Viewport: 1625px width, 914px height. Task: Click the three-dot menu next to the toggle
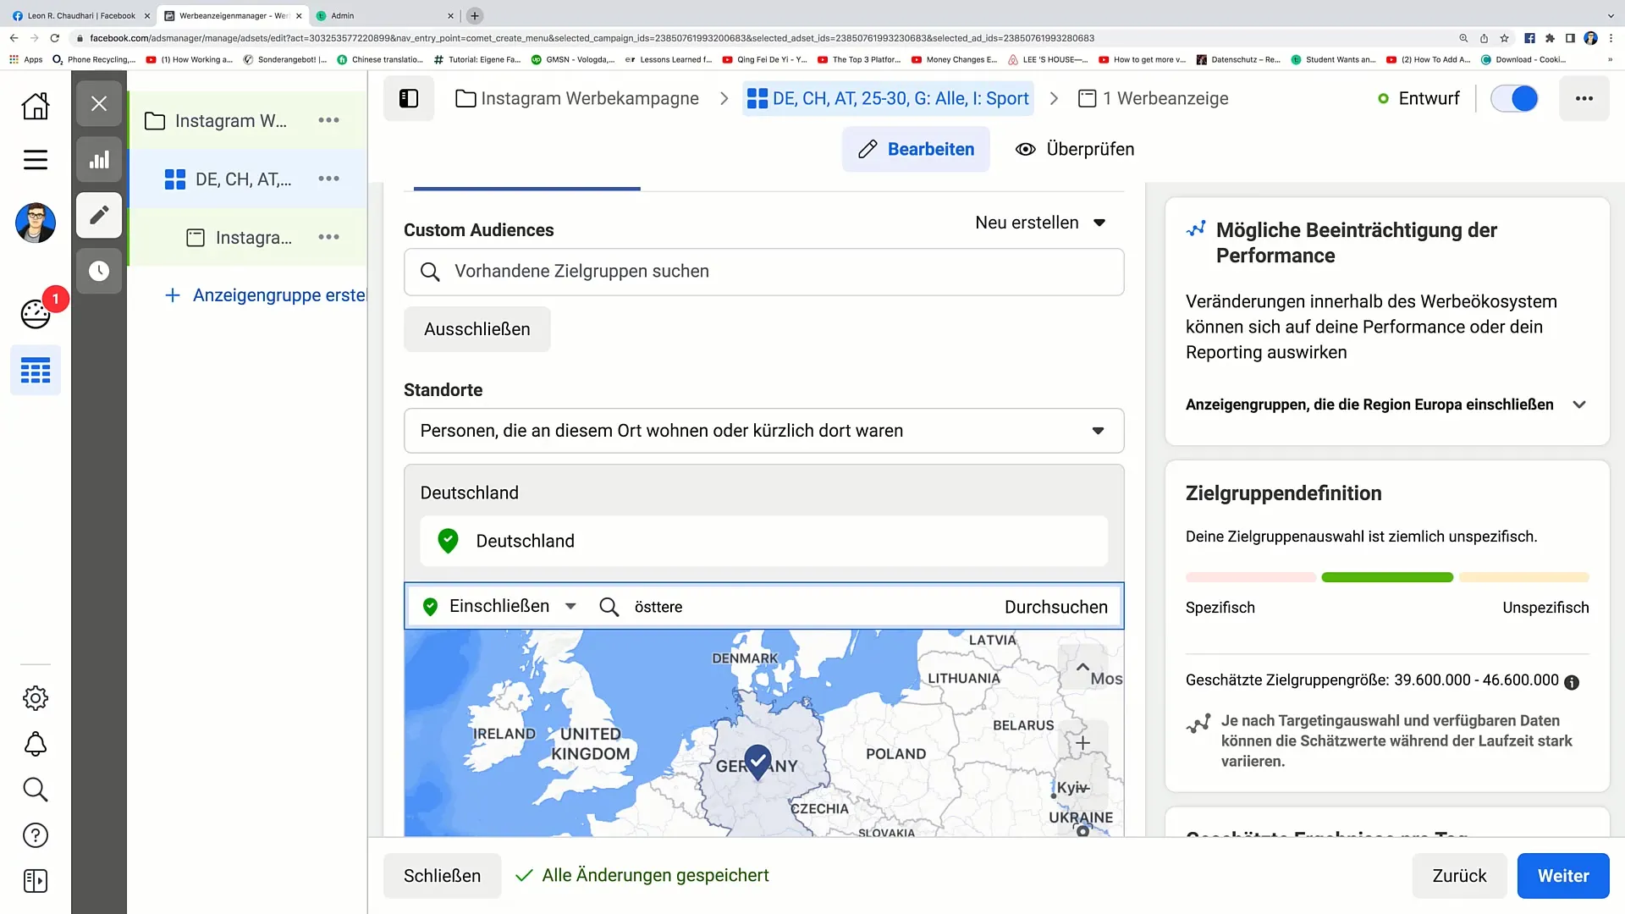point(1584,98)
